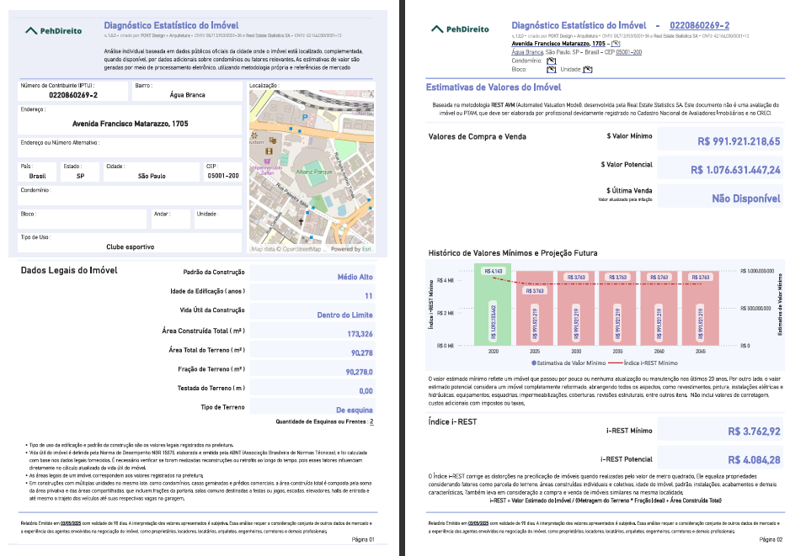Click the hospital H icon on the map
The width and height of the screenshot is (806, 556).
[270, 151]
